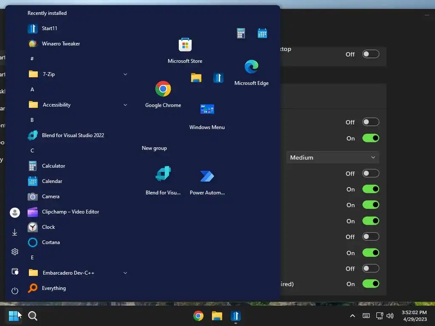Click the B letter header in app list

tap(32, 120)
